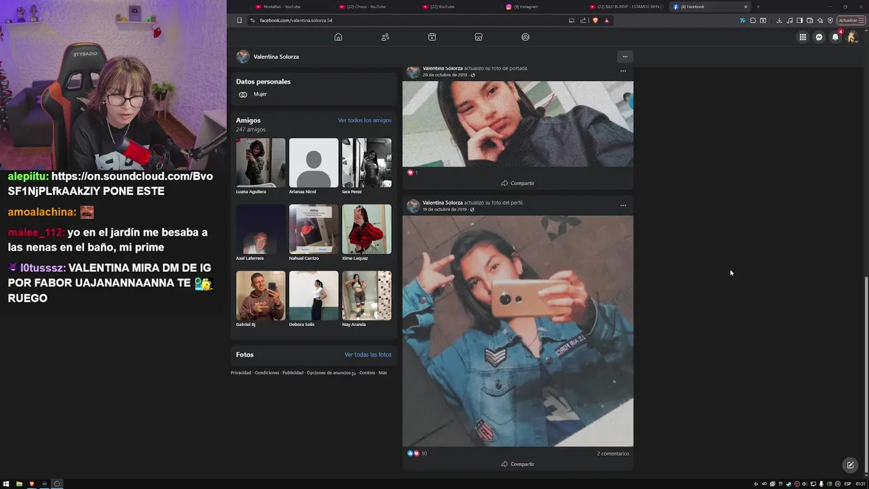Open the profile header three-dots menu
Image resolution: width=869 pixels, height=489 pixels.
tap(625, 56)
